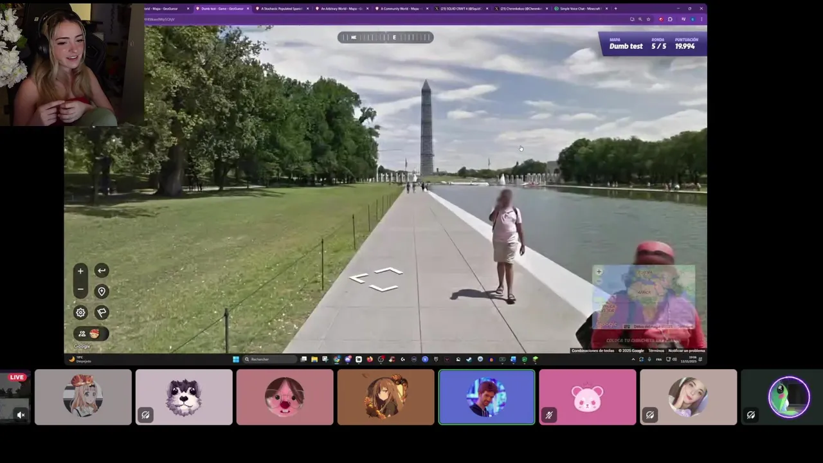Click the checkpoint pin icon

click(x=102, y=291)
